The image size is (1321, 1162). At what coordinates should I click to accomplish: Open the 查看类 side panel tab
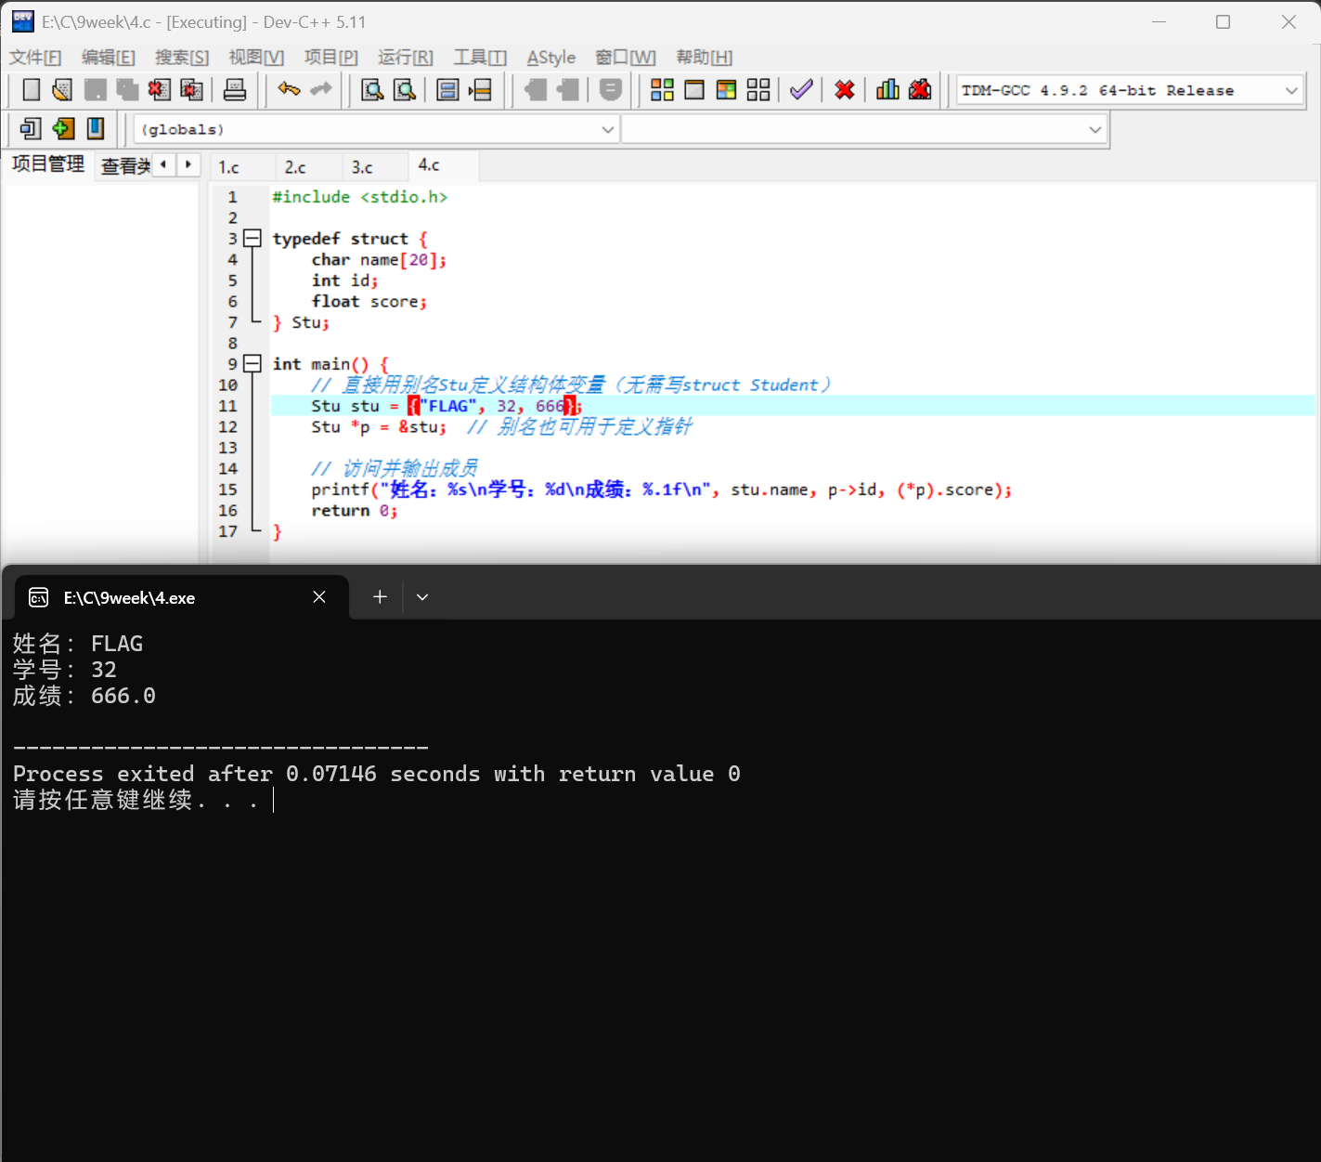[x=125, y=166]
